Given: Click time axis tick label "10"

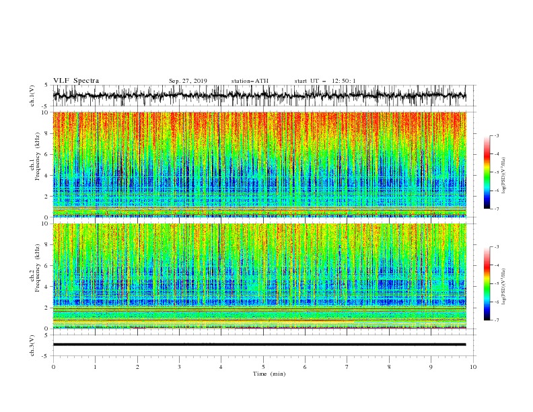Looking at the screenshot, I should 473,367.
